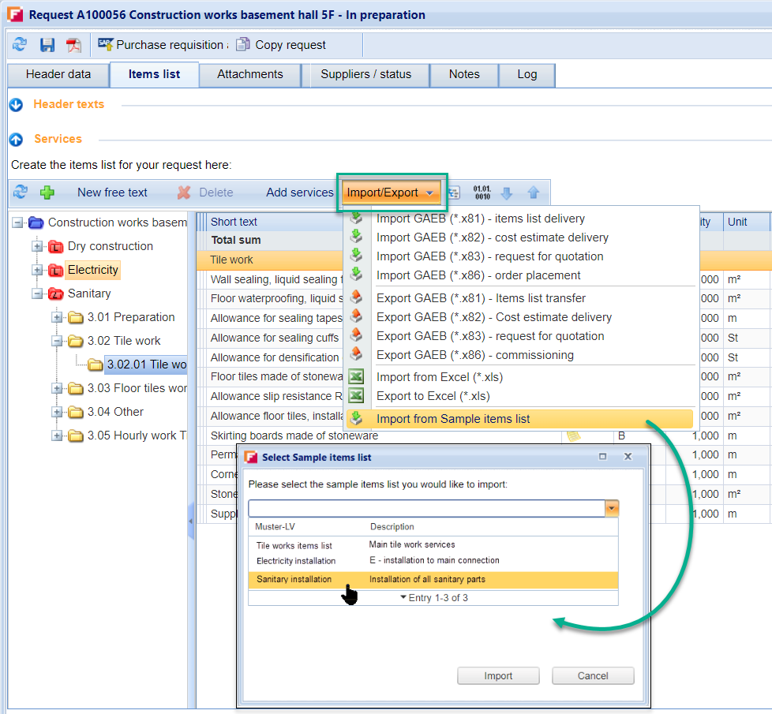Click the green plus add icon
Image resolution: width=772 pixels, height=714 pixels.
point(47,193)
